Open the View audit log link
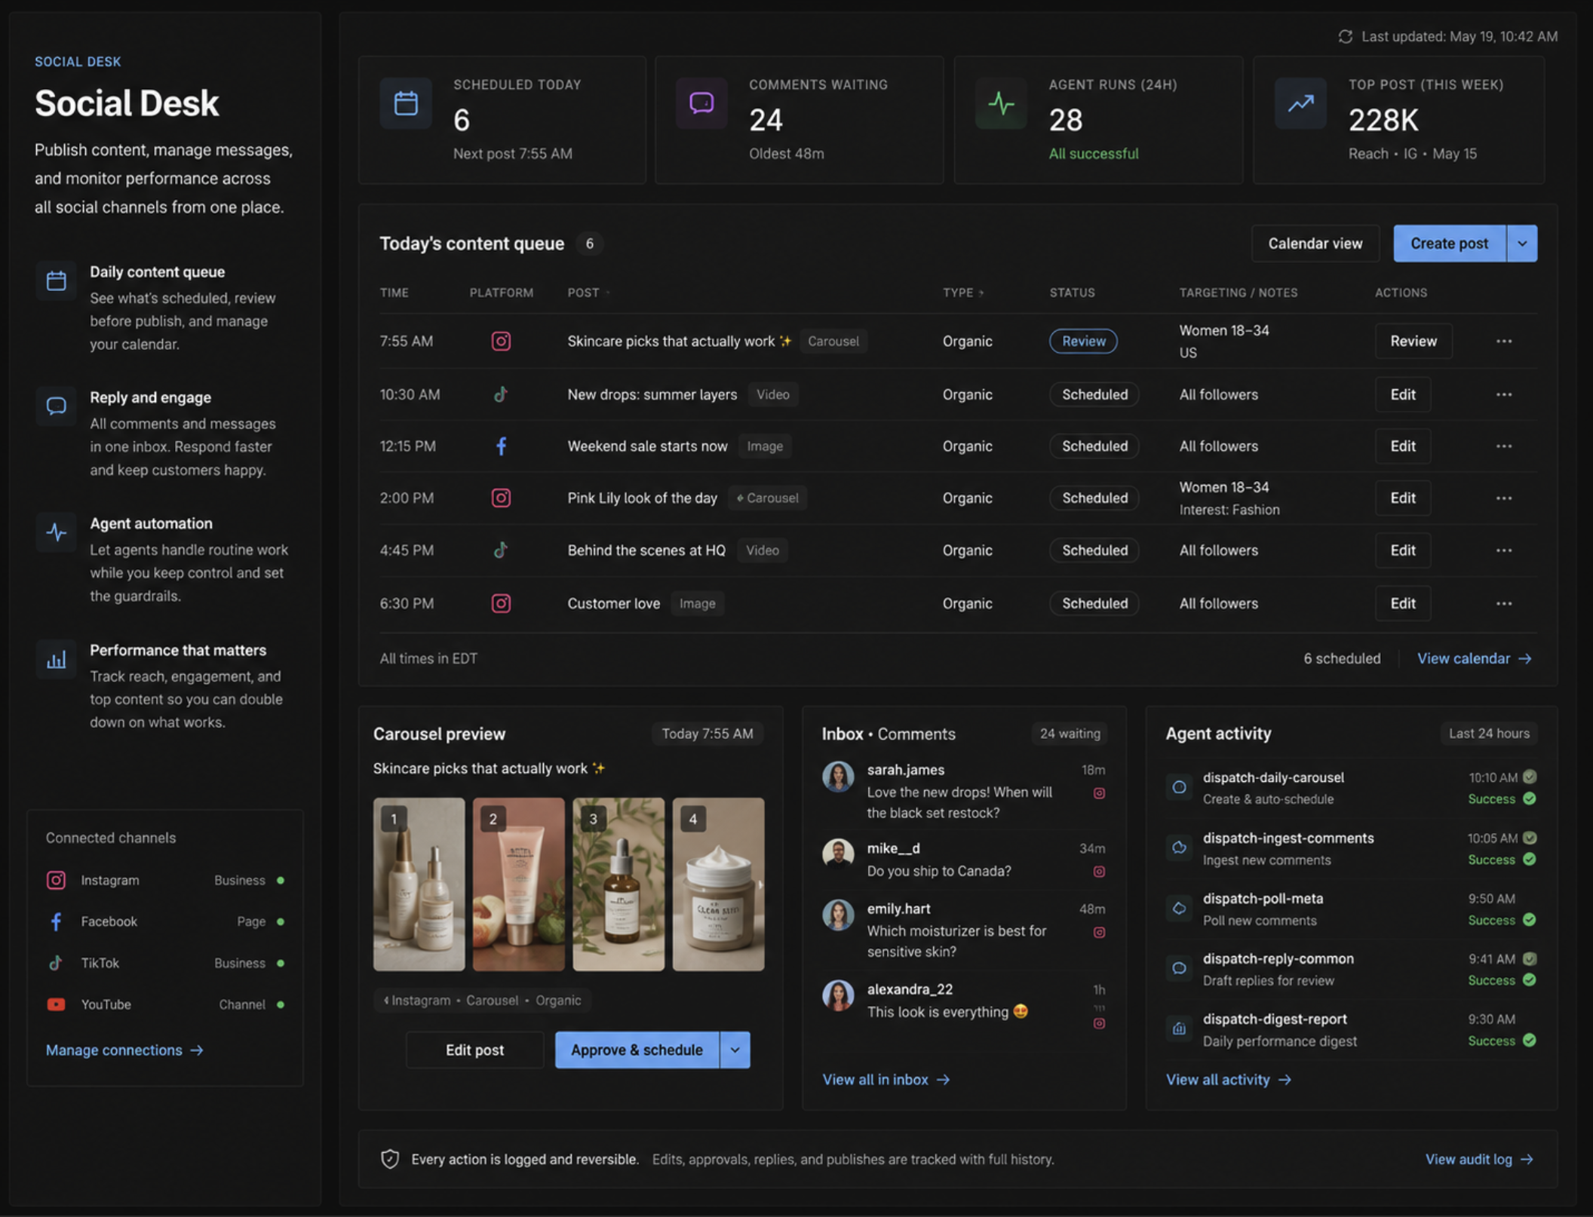This screenshot has width=1593, height=1217. 1479,1159
